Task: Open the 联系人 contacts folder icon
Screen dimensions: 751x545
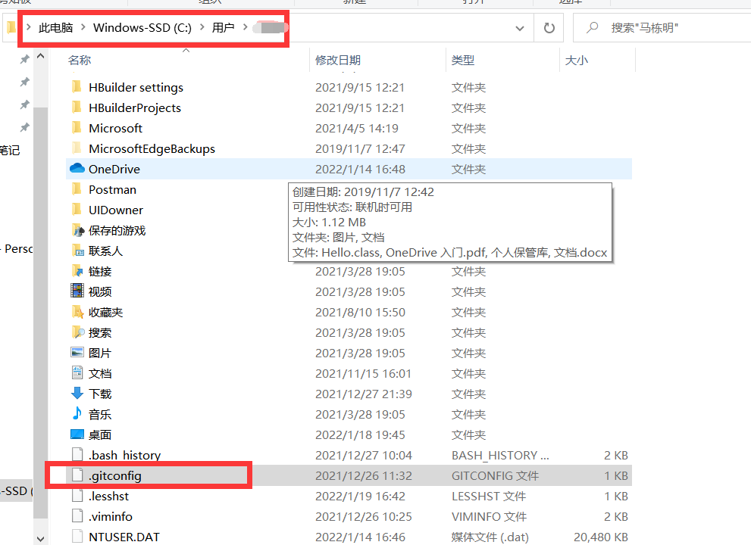Action: point(76,251)
